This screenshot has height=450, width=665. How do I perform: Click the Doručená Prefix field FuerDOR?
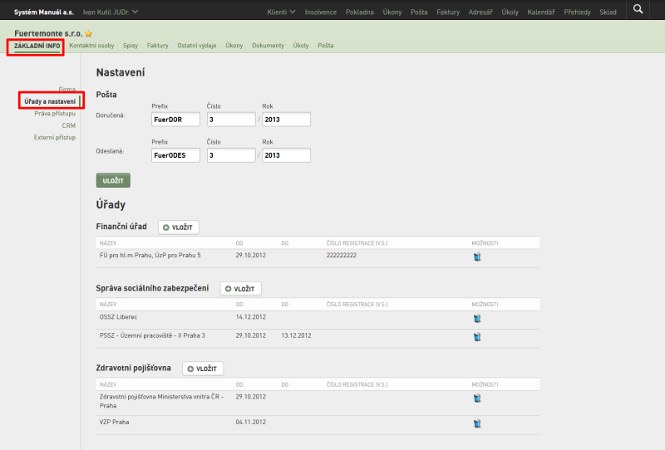click(x=175, y=120)
